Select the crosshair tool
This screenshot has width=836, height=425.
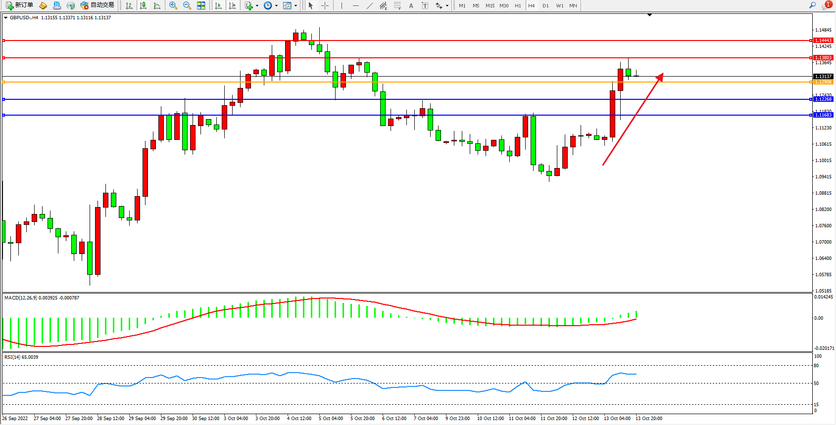pos(325,5)
